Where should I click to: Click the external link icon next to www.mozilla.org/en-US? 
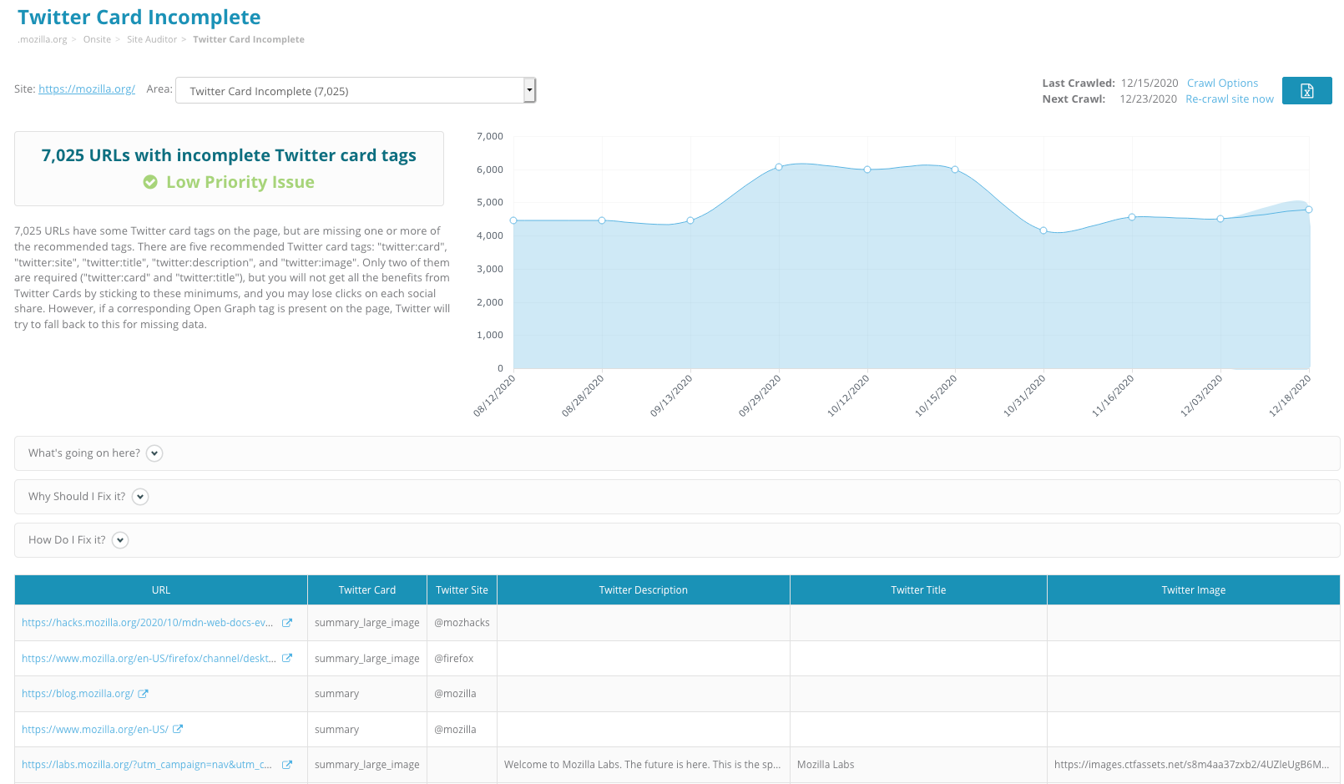[179, 729]
